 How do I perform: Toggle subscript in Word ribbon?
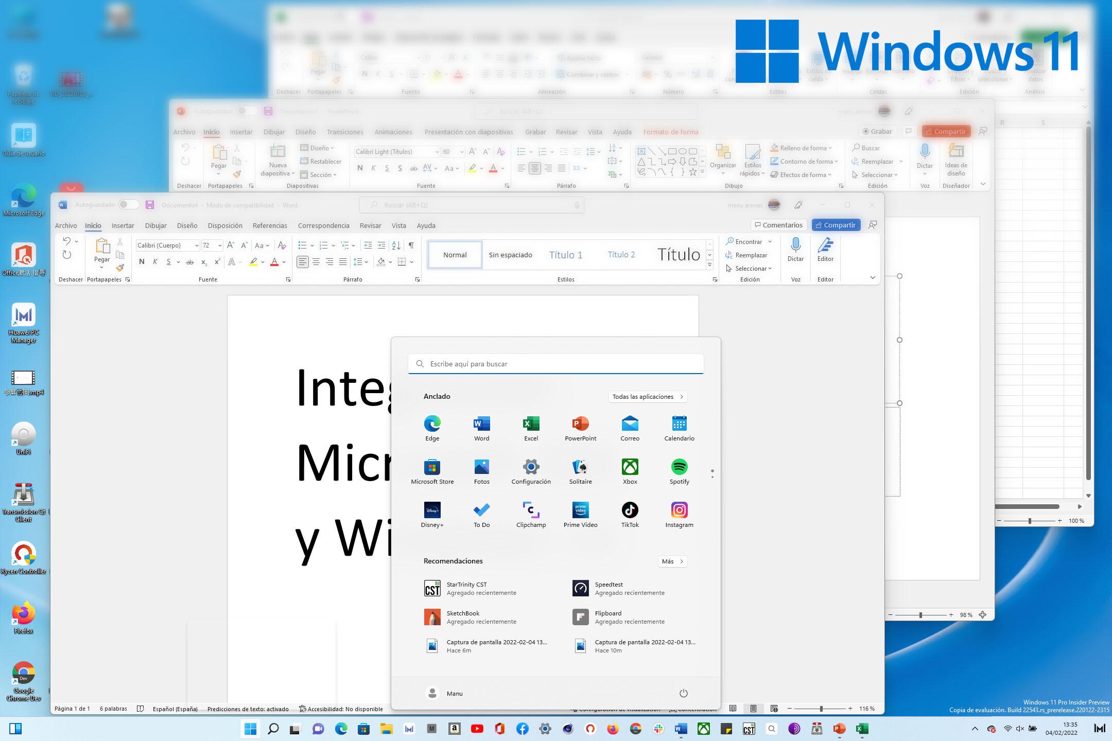[204, 262]
